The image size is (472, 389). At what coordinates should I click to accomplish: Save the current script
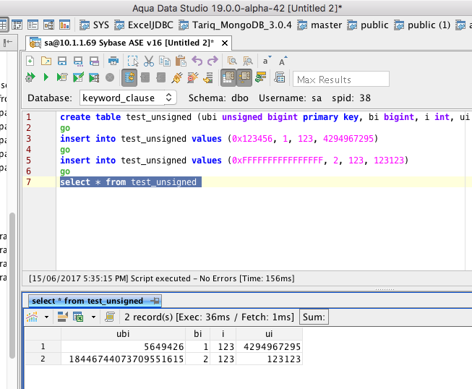coord(62,61)
